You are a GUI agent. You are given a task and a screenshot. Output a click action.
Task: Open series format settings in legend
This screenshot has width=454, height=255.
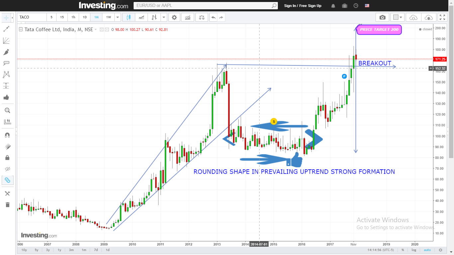click(x=107, y=30)
